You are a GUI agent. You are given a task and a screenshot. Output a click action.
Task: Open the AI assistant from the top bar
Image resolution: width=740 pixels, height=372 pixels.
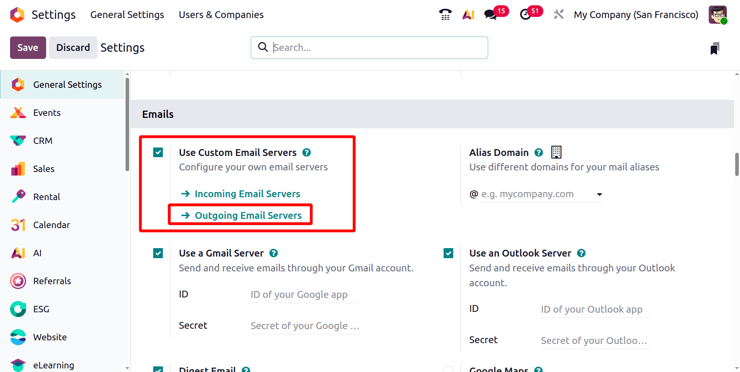pyautogui.click(x=468, y=14)
